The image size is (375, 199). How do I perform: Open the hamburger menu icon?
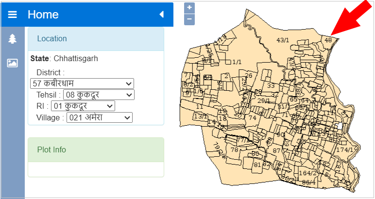point(13,15)
